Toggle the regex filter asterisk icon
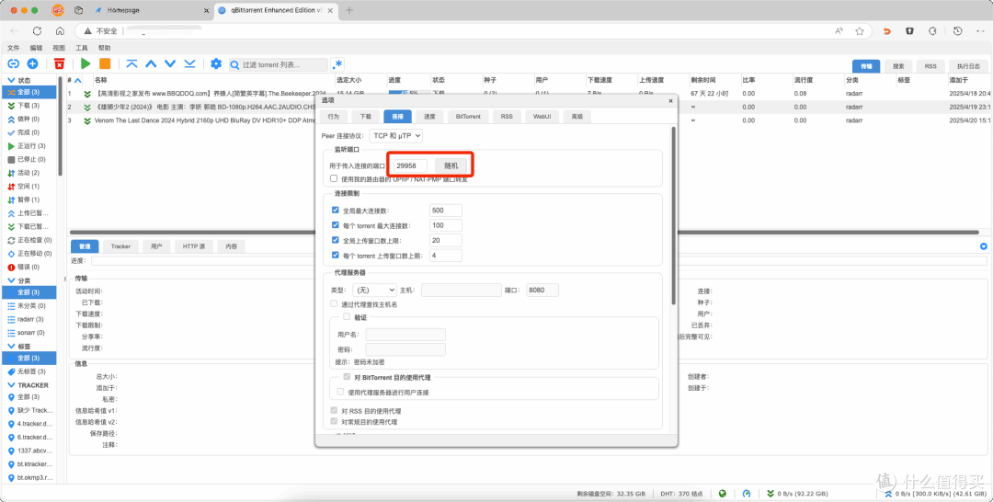This screenshot has width=993, height=502. (x=337, y=64)
